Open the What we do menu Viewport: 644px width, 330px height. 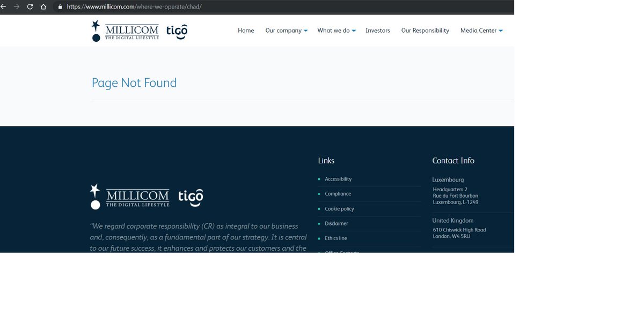[x=333, y=31]
